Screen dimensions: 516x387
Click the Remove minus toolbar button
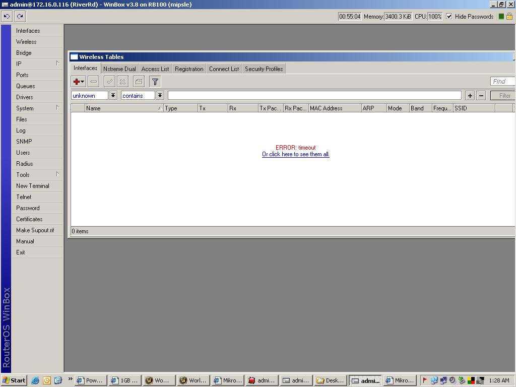(x=94, y=82)
